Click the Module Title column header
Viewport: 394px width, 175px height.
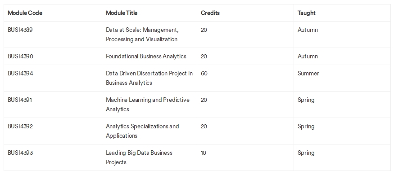click(x=122, y=13)
